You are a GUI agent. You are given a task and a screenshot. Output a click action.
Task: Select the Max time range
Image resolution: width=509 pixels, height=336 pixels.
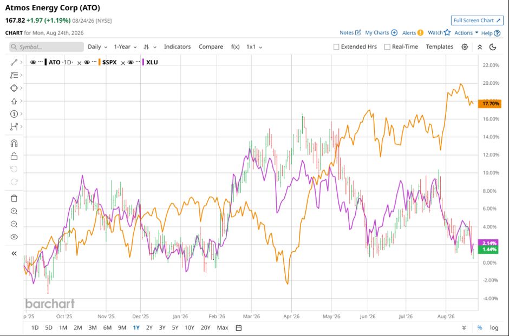tap(223, 327)
